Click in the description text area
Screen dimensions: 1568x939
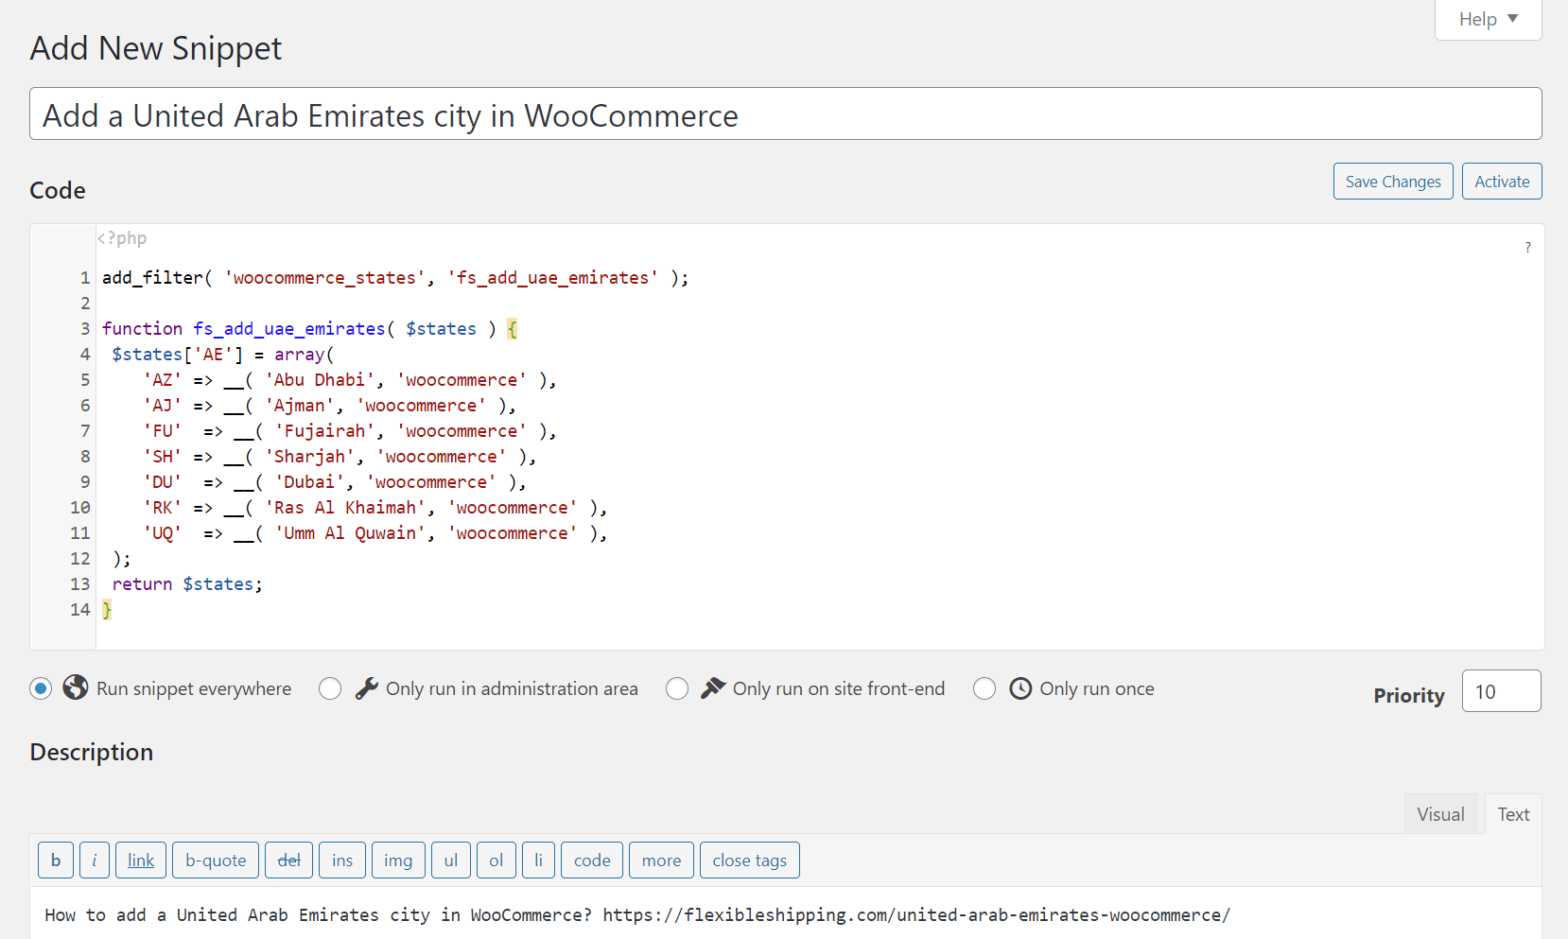(x=786, y=914)
